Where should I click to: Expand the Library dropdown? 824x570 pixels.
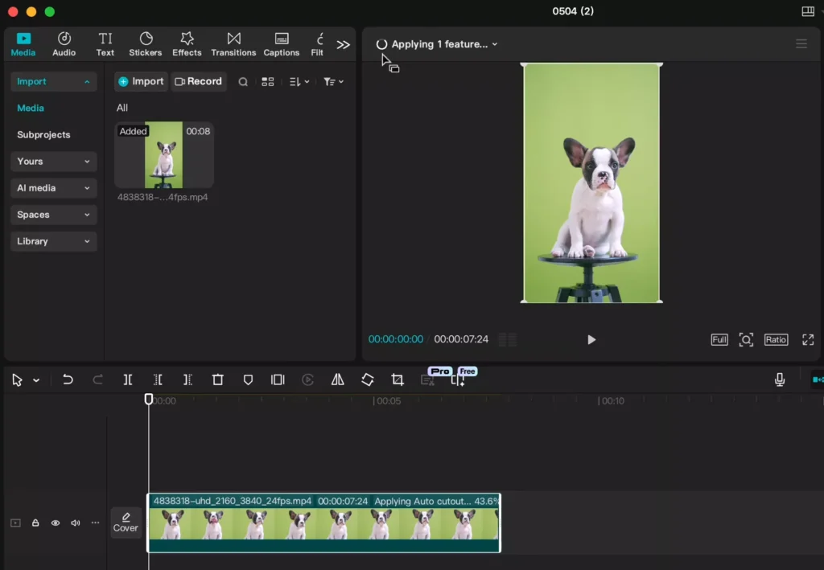tap(54, 241)
